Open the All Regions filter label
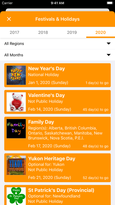115x205 pixels. pos(14,44)
